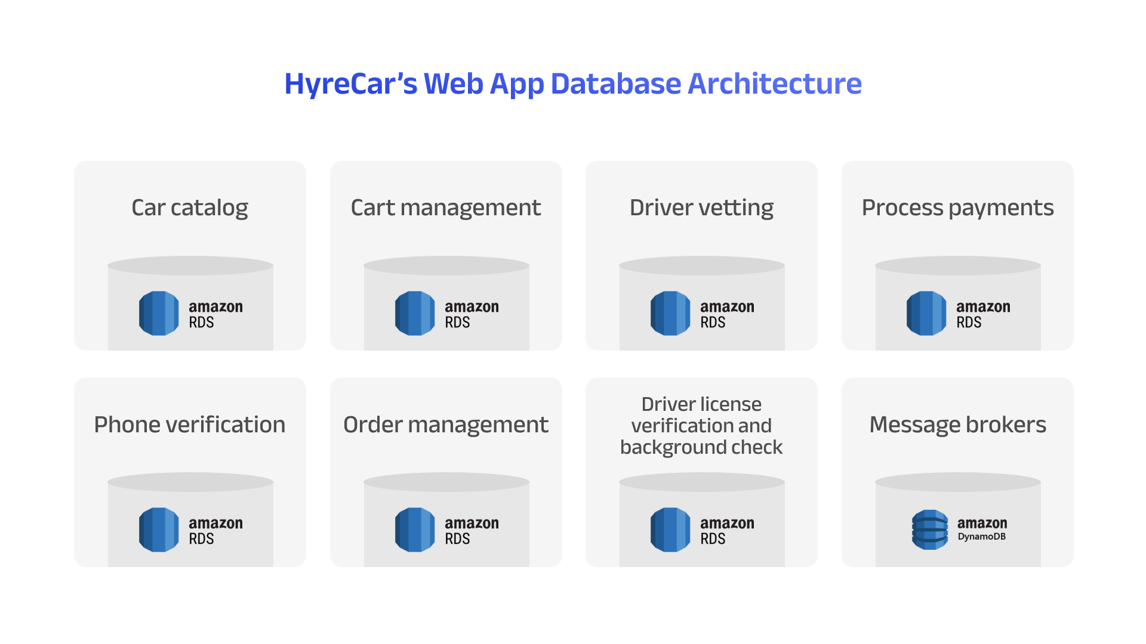Click 'amazon RDS' label in Process payments card
Viewport: 1146px width, 644px height.
tap(984, 314)
